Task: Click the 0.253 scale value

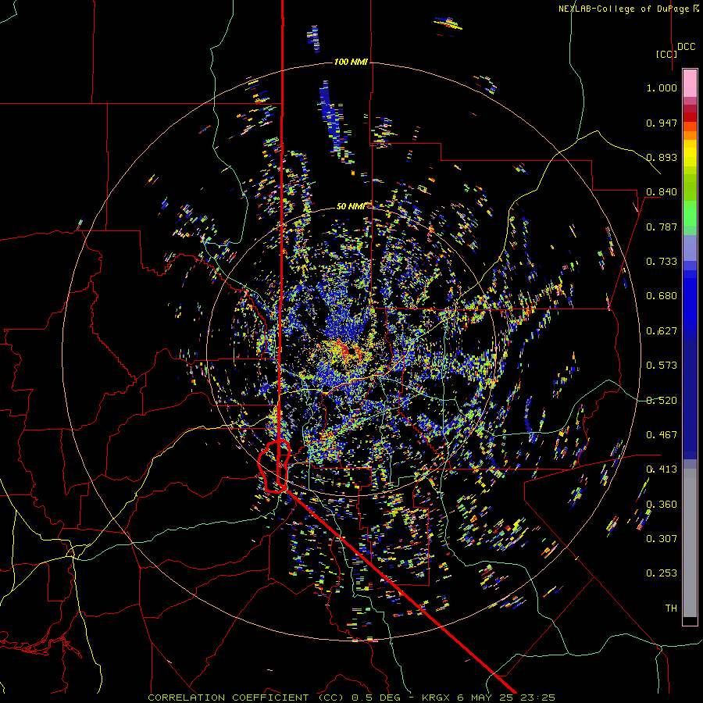Action: [x=662, y=573]
